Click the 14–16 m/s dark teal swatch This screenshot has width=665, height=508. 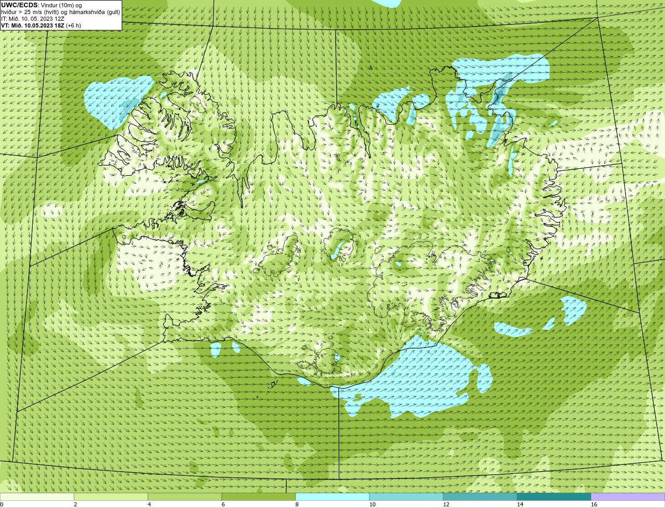point(554,497)
